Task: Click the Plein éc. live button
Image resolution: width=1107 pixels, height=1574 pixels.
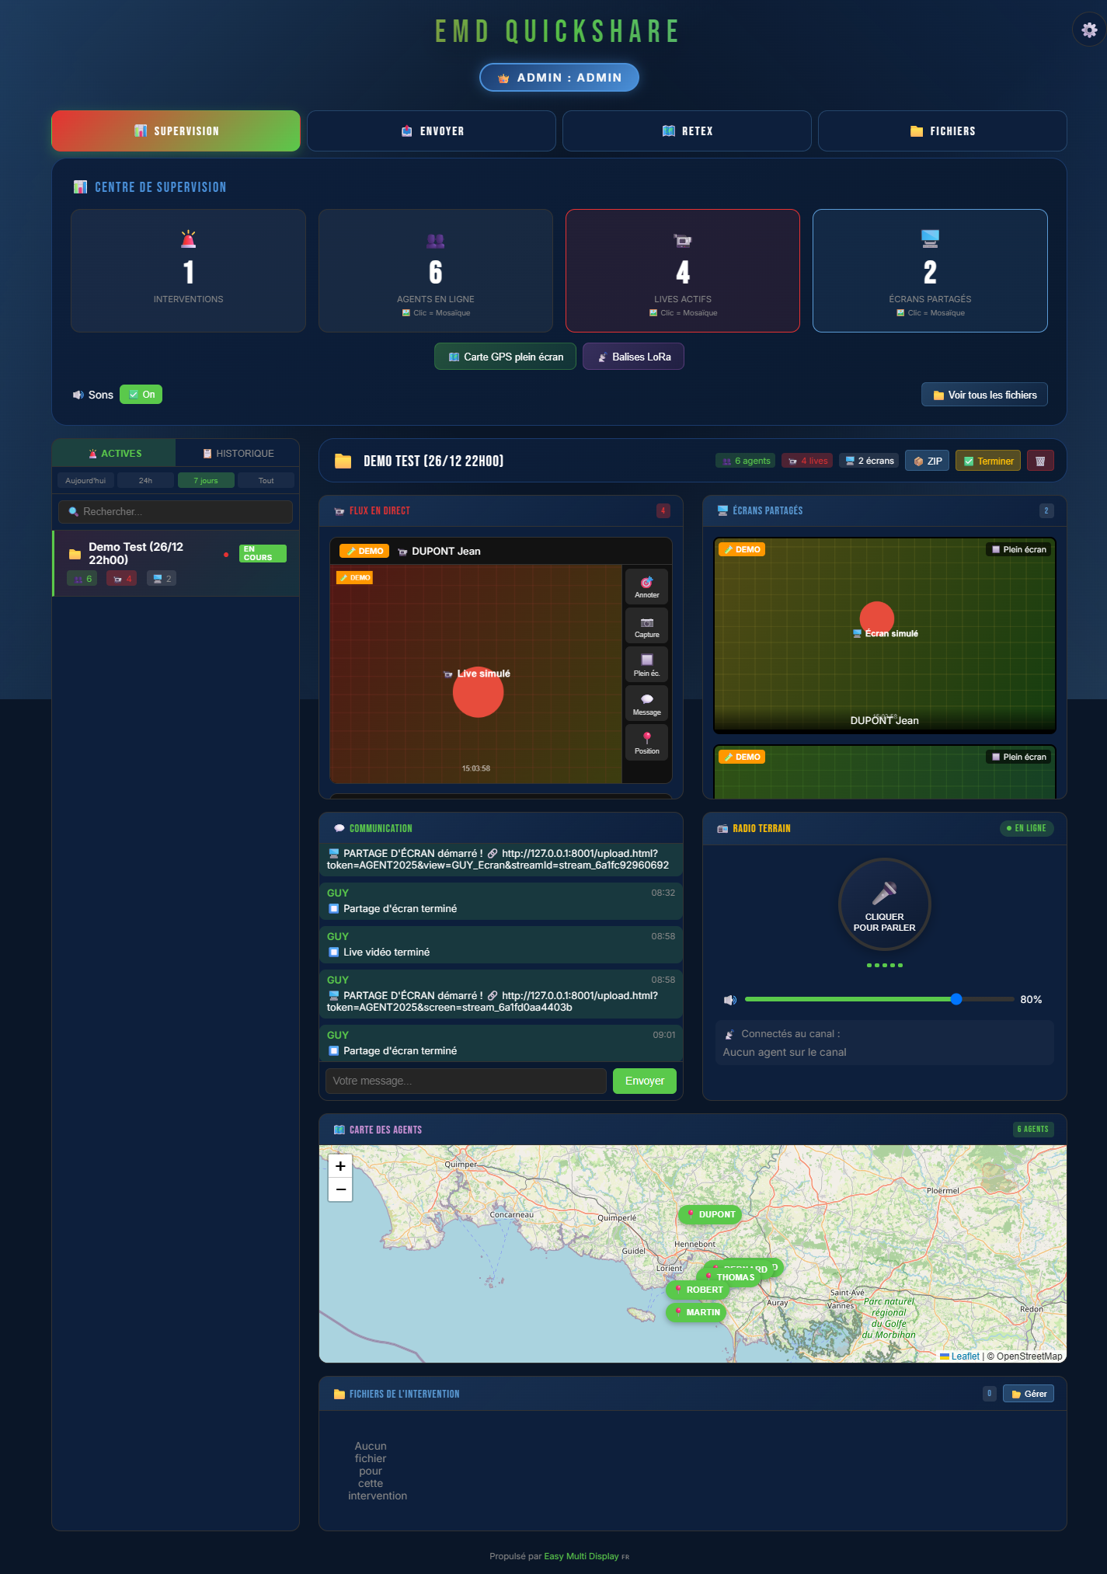Action: (x=646, y=665)
